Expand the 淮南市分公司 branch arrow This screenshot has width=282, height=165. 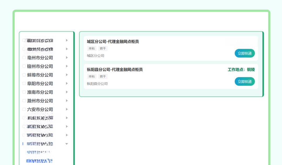tap(67, 92)
